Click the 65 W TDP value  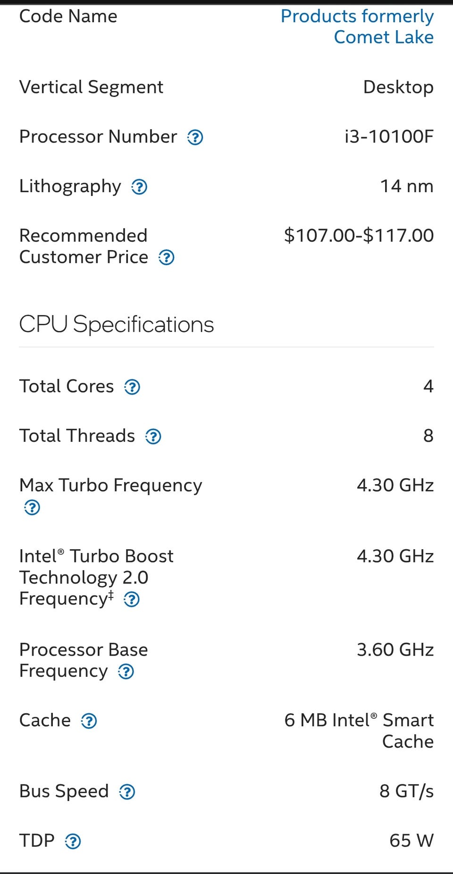tap(411, 840)
